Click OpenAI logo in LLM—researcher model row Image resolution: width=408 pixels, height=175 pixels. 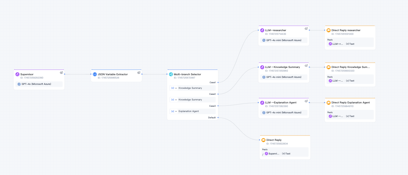click(x=264, y=40)
